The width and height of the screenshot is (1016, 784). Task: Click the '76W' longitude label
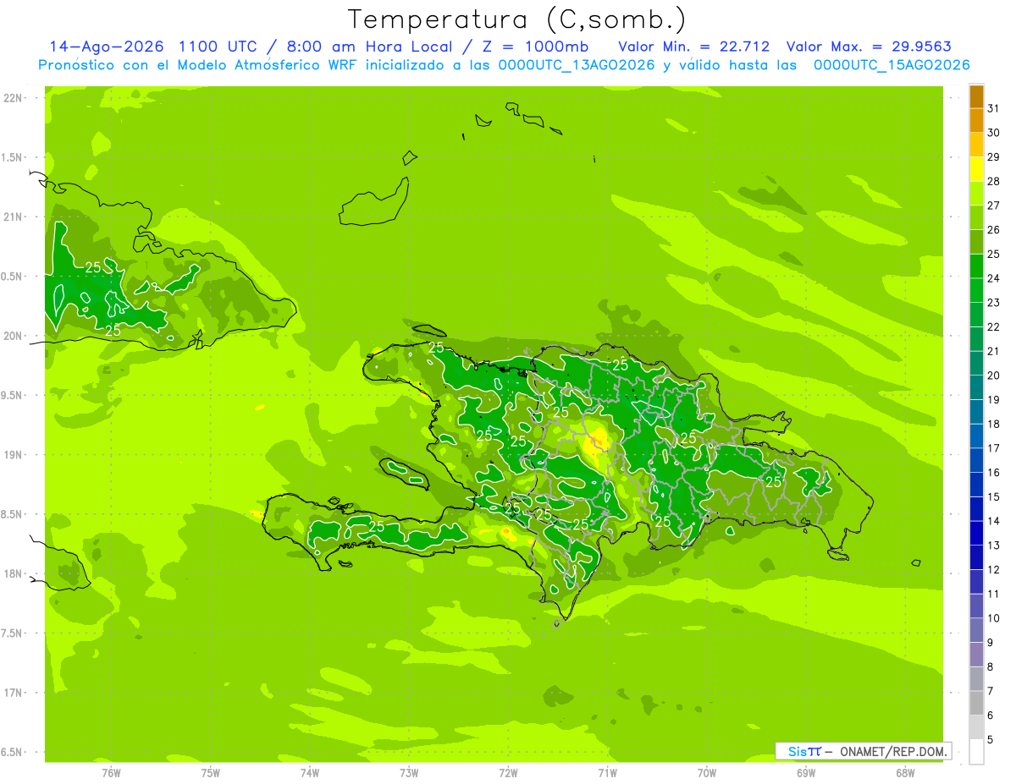[x=111, y=773]
